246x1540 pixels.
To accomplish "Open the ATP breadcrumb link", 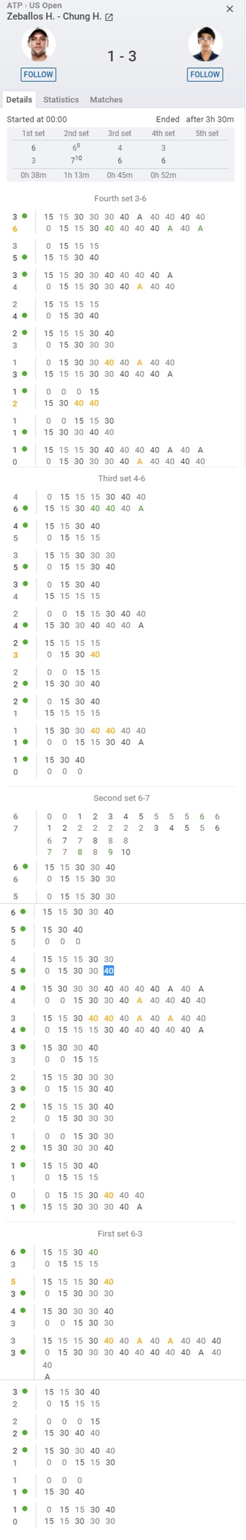I will point(14,5).
